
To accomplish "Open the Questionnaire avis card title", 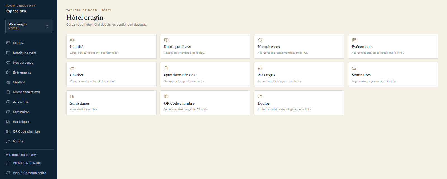I will (179, 75).
